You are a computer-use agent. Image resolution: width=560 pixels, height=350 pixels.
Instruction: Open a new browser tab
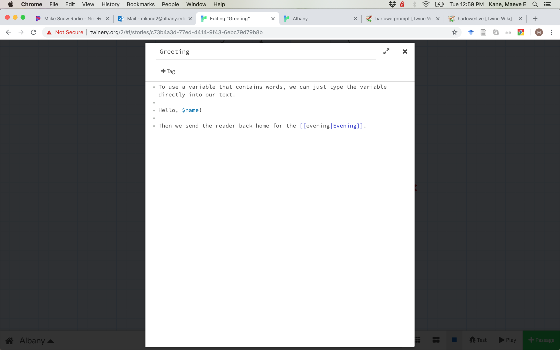535,19
